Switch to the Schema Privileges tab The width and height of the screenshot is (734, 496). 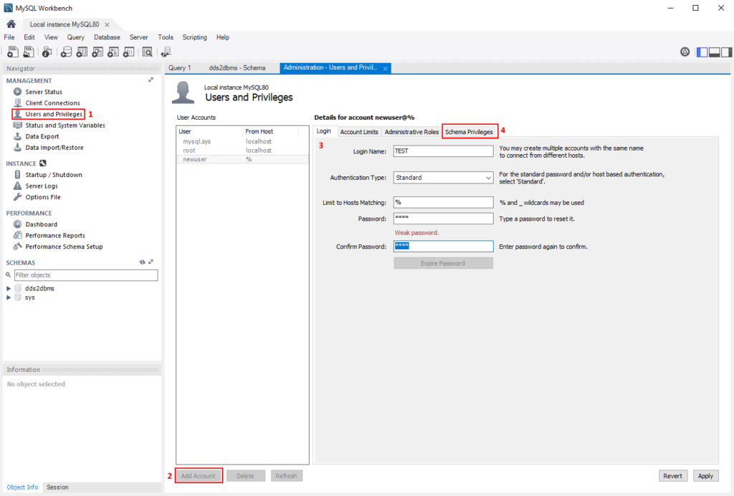pos(469,132)
